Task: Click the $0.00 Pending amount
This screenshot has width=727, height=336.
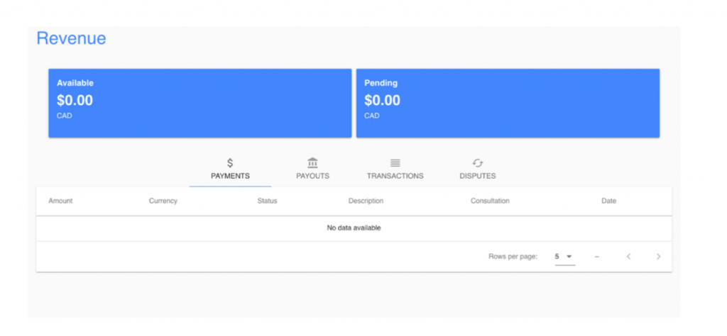Action: point(382,101)
